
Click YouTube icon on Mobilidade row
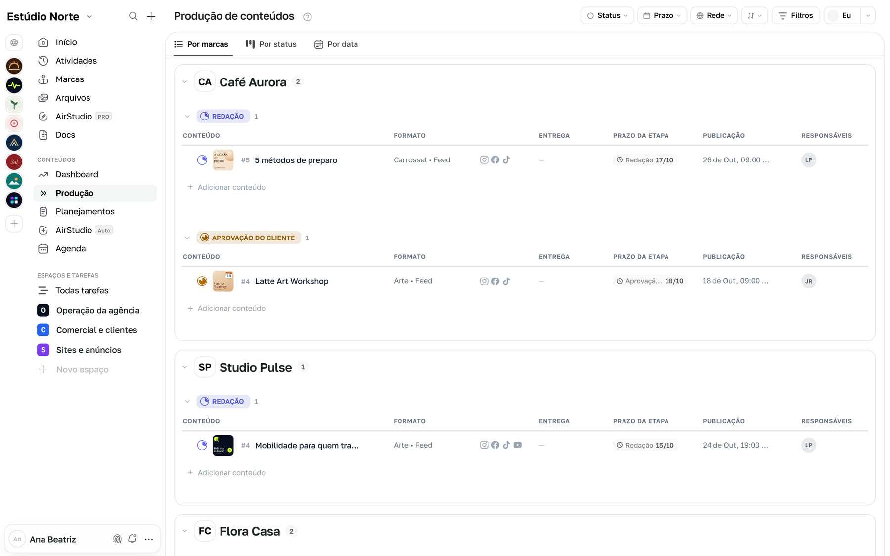(x=517, y=445)
